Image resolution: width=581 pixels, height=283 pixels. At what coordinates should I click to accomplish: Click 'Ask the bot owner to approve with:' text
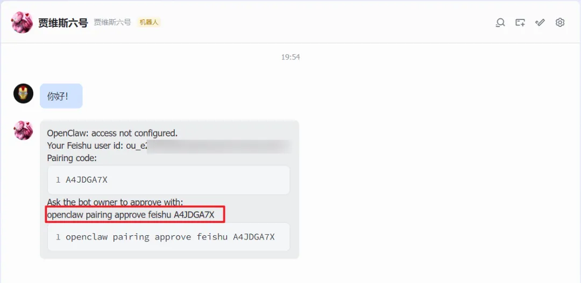(115, 202)
